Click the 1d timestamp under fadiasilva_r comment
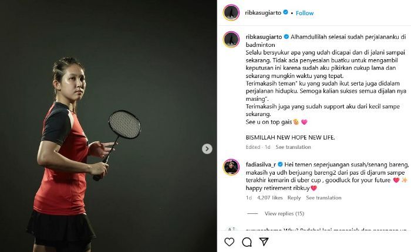 click(x=249, y=198)
